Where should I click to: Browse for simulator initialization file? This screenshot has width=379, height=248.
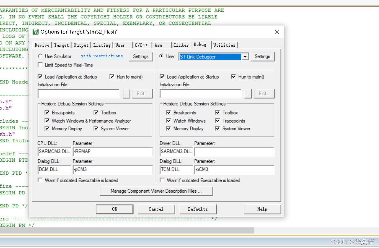tap(126, 94)
